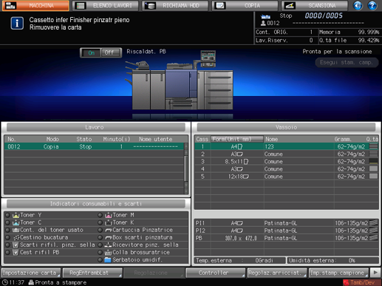The image size is (382, 286).
Task: Select tray 3 8.5x11 row
Action: point(287,162)
